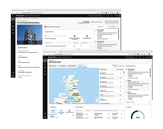Open feedback icon in front window header
Image resolution: width=163 pixels, height=129 pixels.
click(x=140, y=57)
